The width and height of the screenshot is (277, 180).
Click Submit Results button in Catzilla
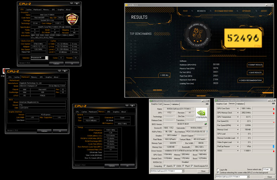(x=255, y=65)
